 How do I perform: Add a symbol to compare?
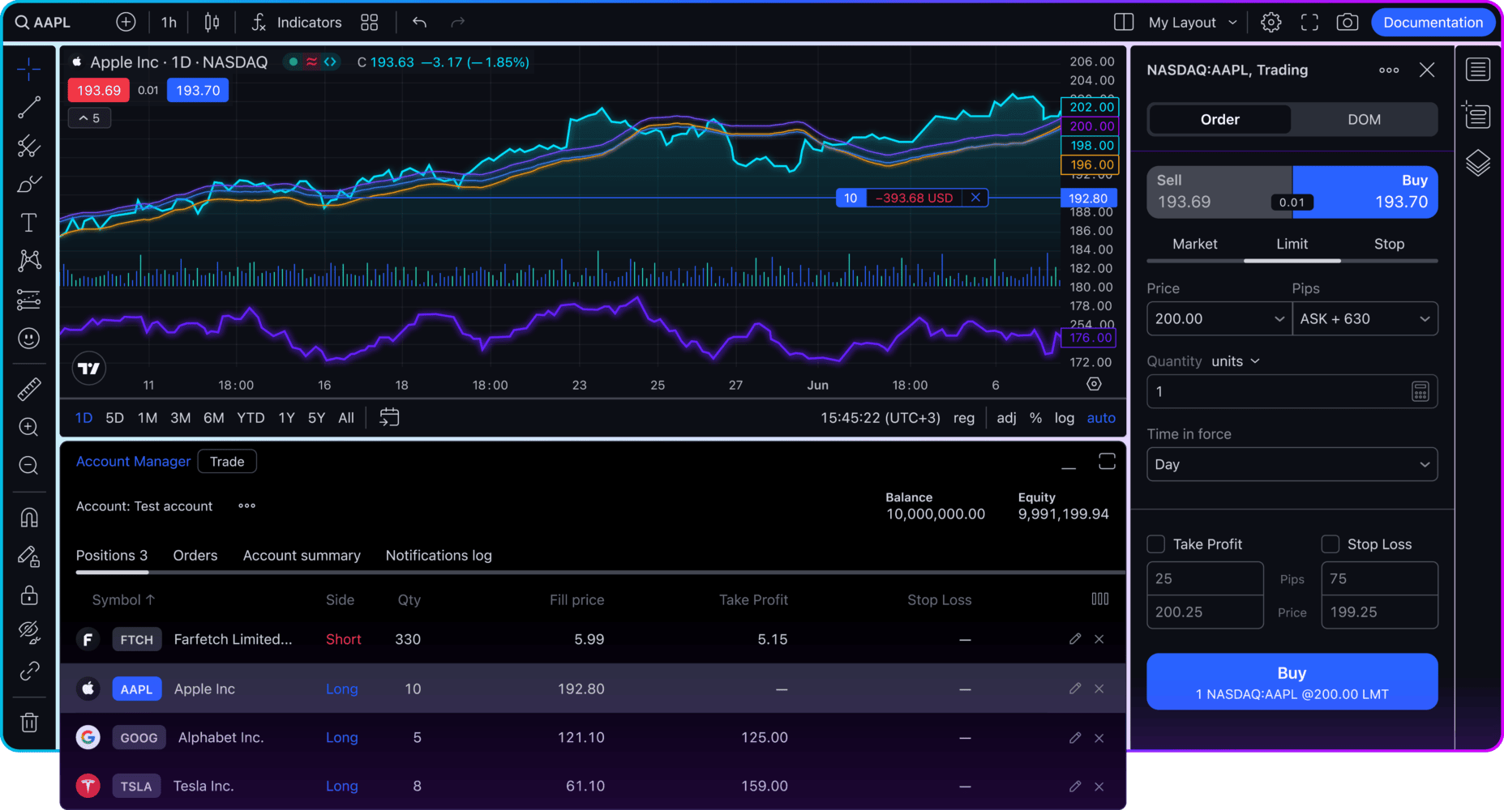tap(126, 22)
